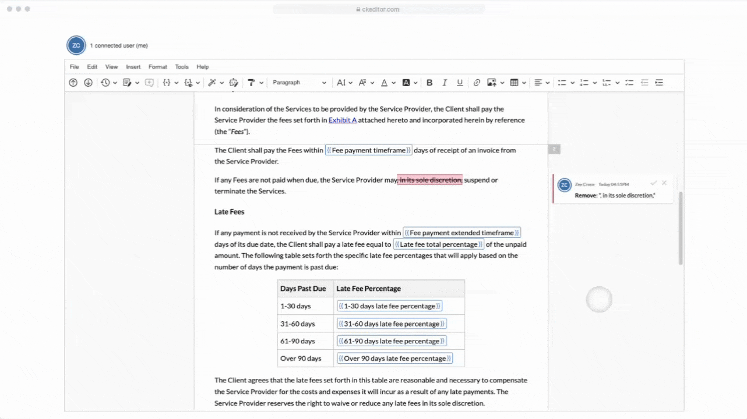The width and height of the screenshot is (747, 419).
Task: Open the merge fields braces dropdown
Action: click(x=170, y=83)
